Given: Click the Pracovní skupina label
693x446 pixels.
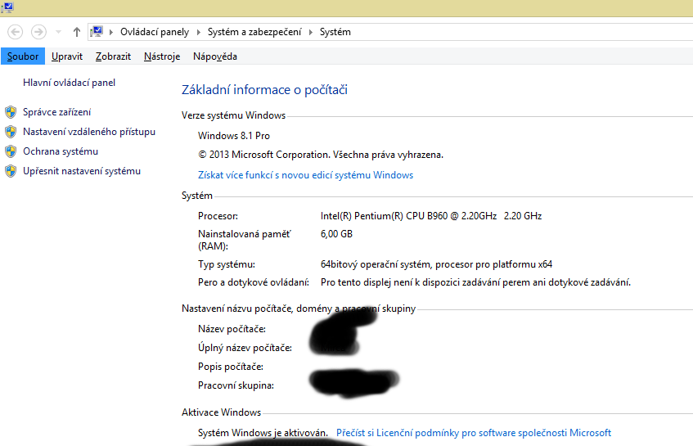Looking at the screenshot, I should point(236,385).
